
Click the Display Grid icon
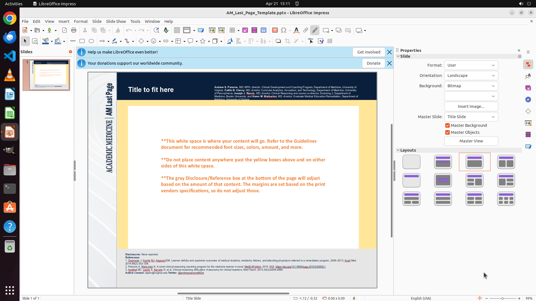pos(177,30)
